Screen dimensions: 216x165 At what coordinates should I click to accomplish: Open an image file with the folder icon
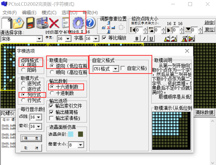(19, 23)
